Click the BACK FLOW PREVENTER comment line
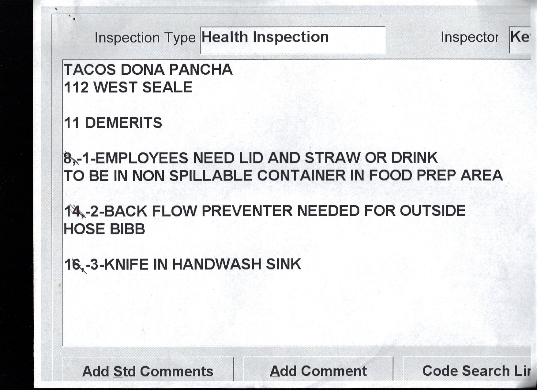 [276, 211]
